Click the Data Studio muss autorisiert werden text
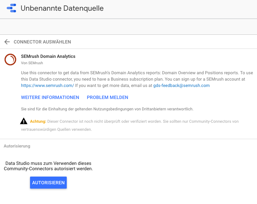Viewport: 257px width, 204px height. click(48, 166)
